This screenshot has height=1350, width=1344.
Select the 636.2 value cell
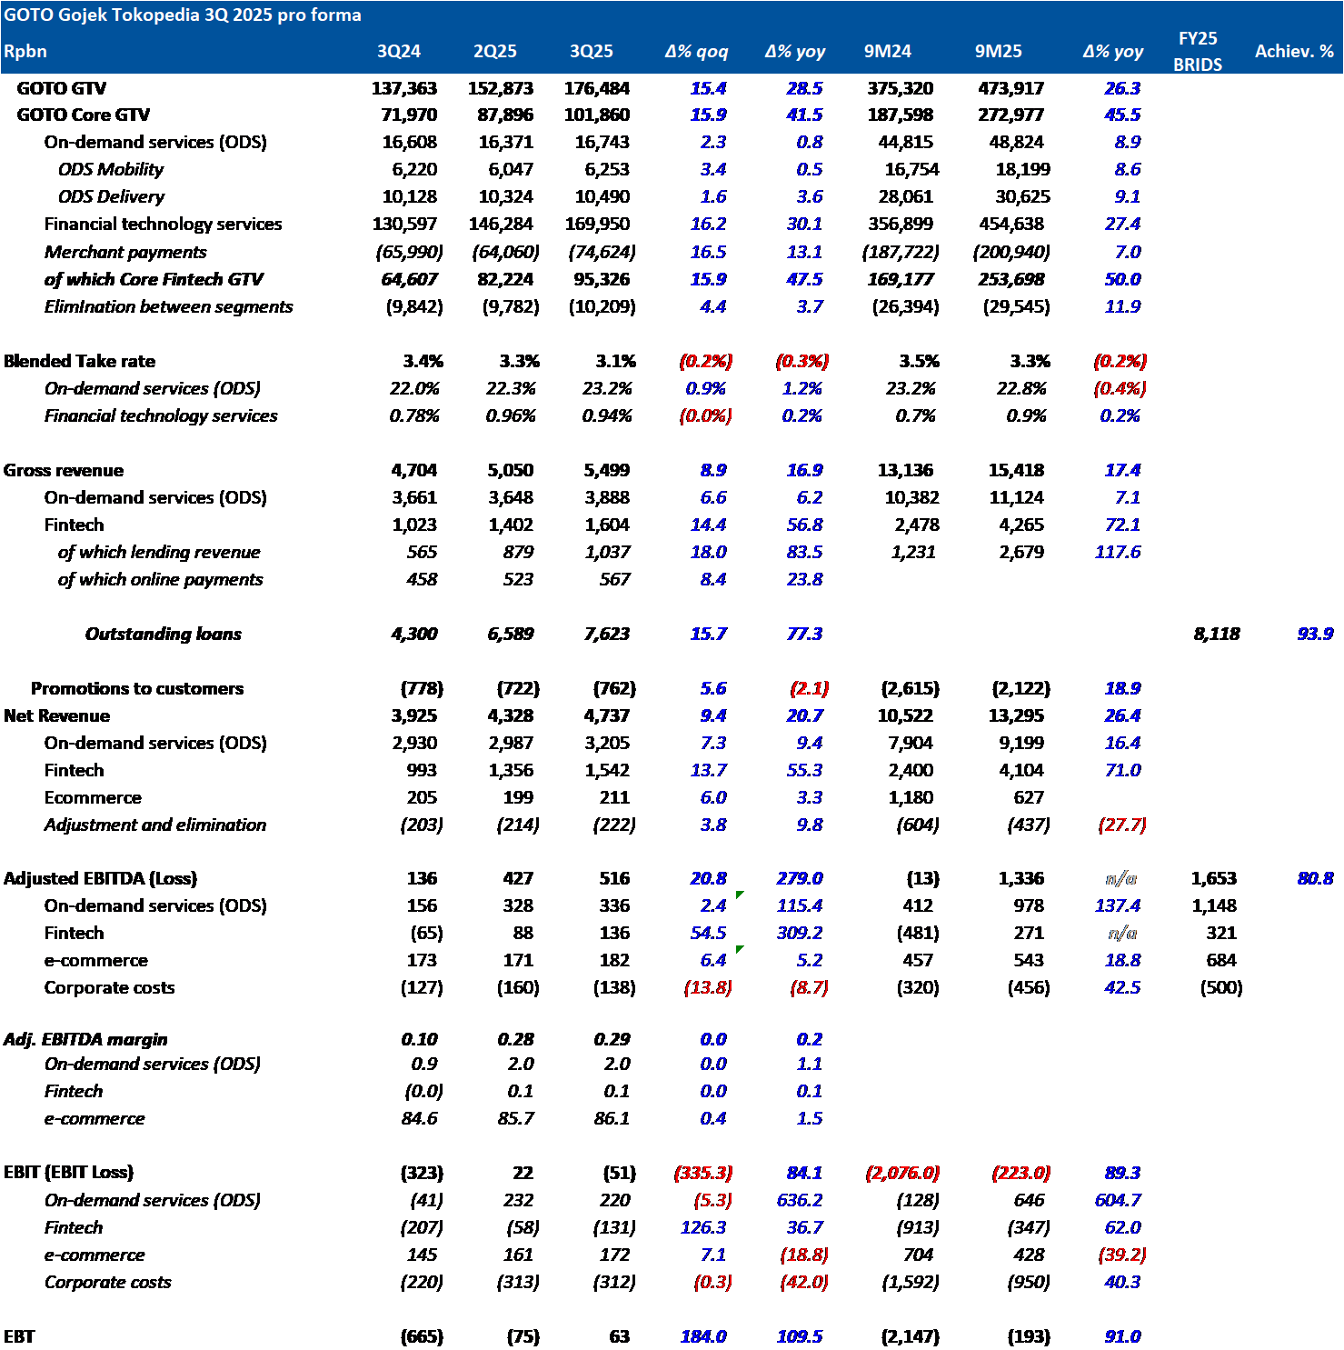pos(800,1200)
